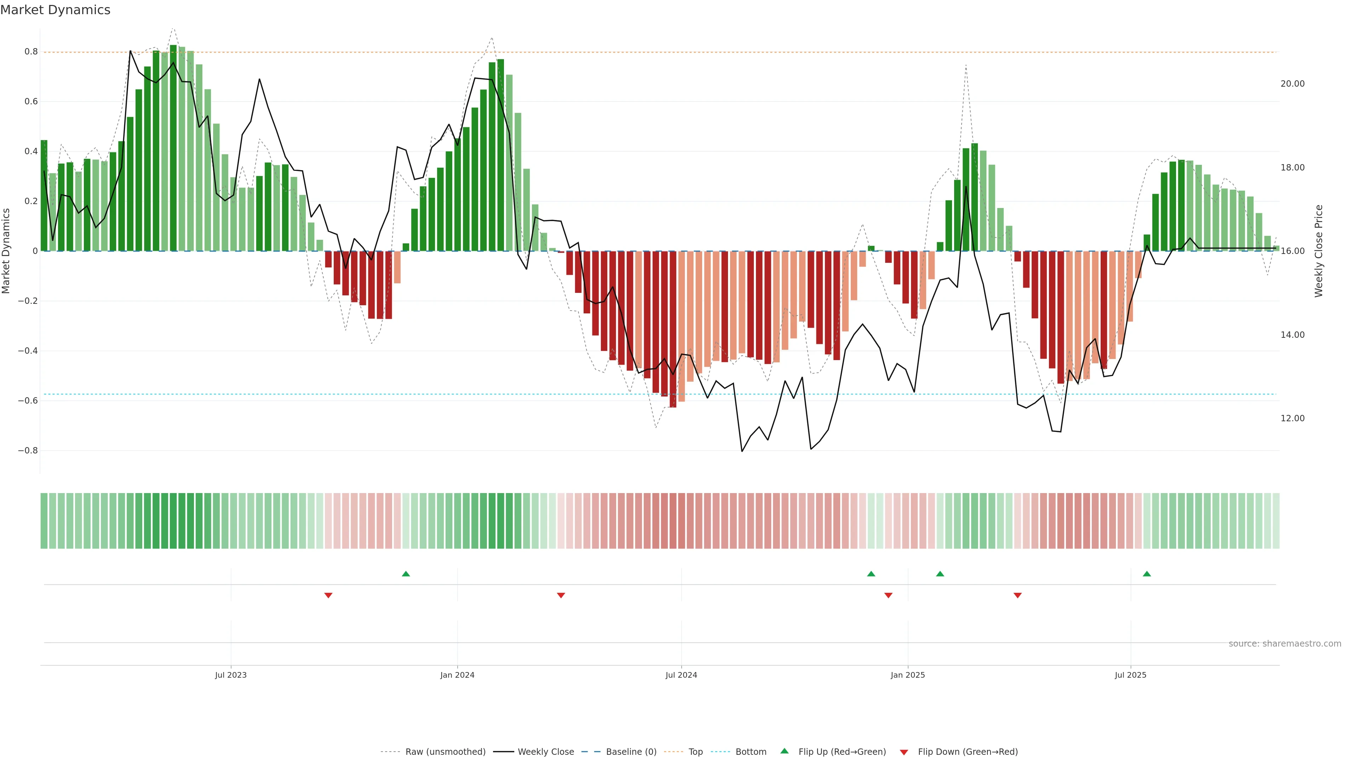Click the Jan 2024 x-axis label
The image size is (1359, 764).
[x=457, y=675]
